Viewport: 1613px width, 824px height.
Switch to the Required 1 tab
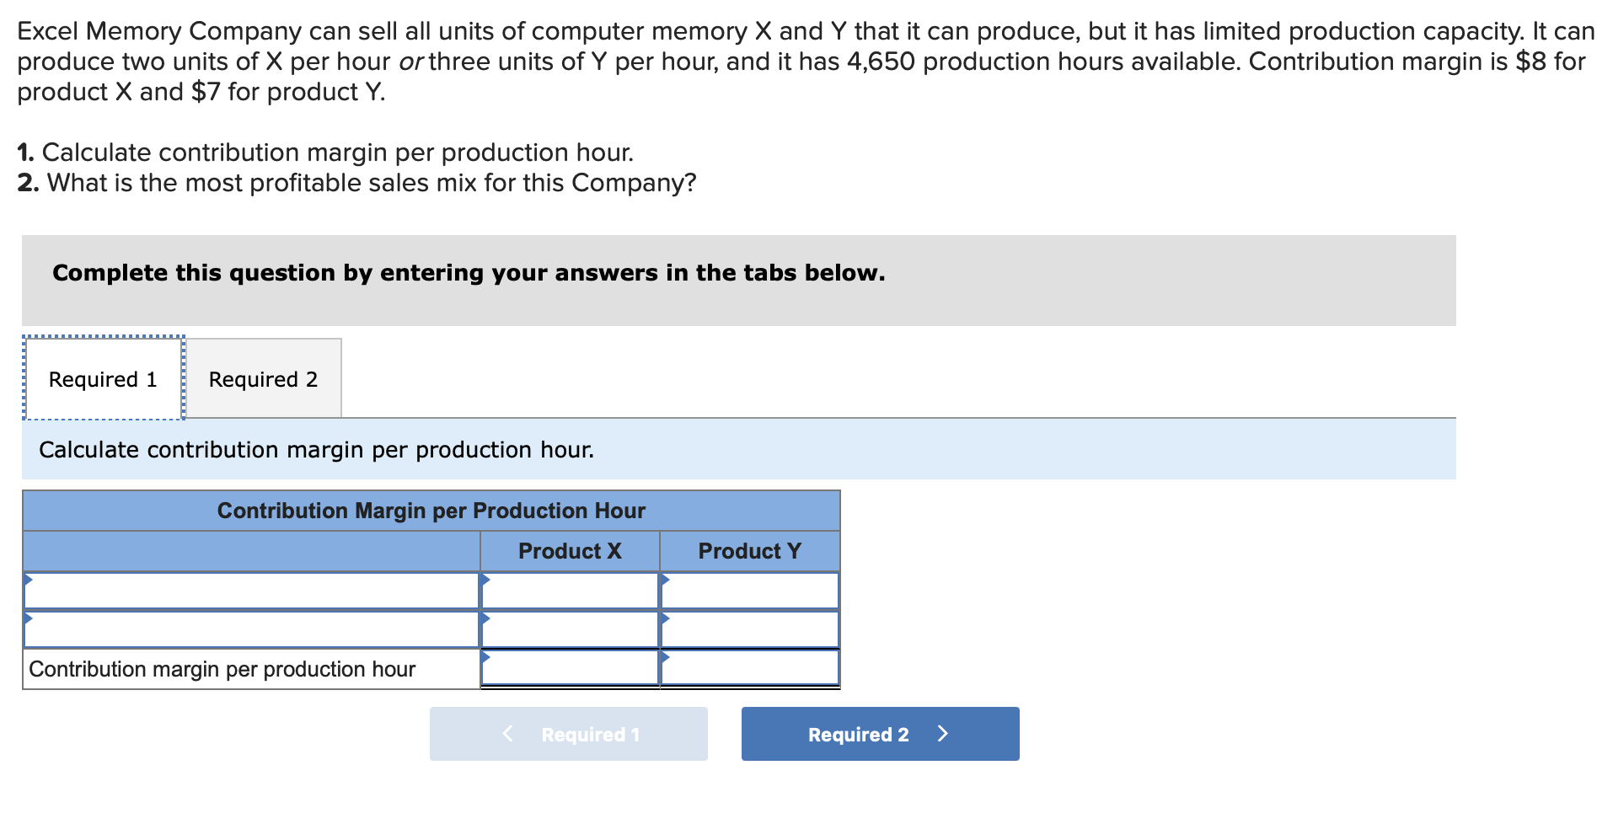(x=103, y=378)
